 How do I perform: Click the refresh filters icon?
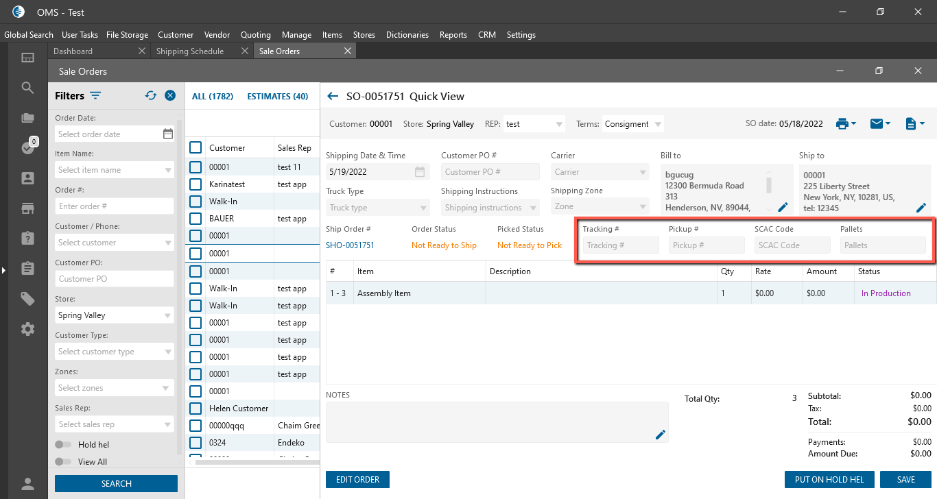151,96
